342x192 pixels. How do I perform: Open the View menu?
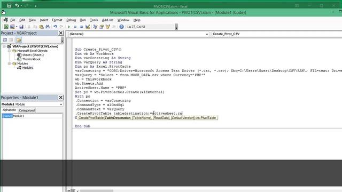[32, 20]
